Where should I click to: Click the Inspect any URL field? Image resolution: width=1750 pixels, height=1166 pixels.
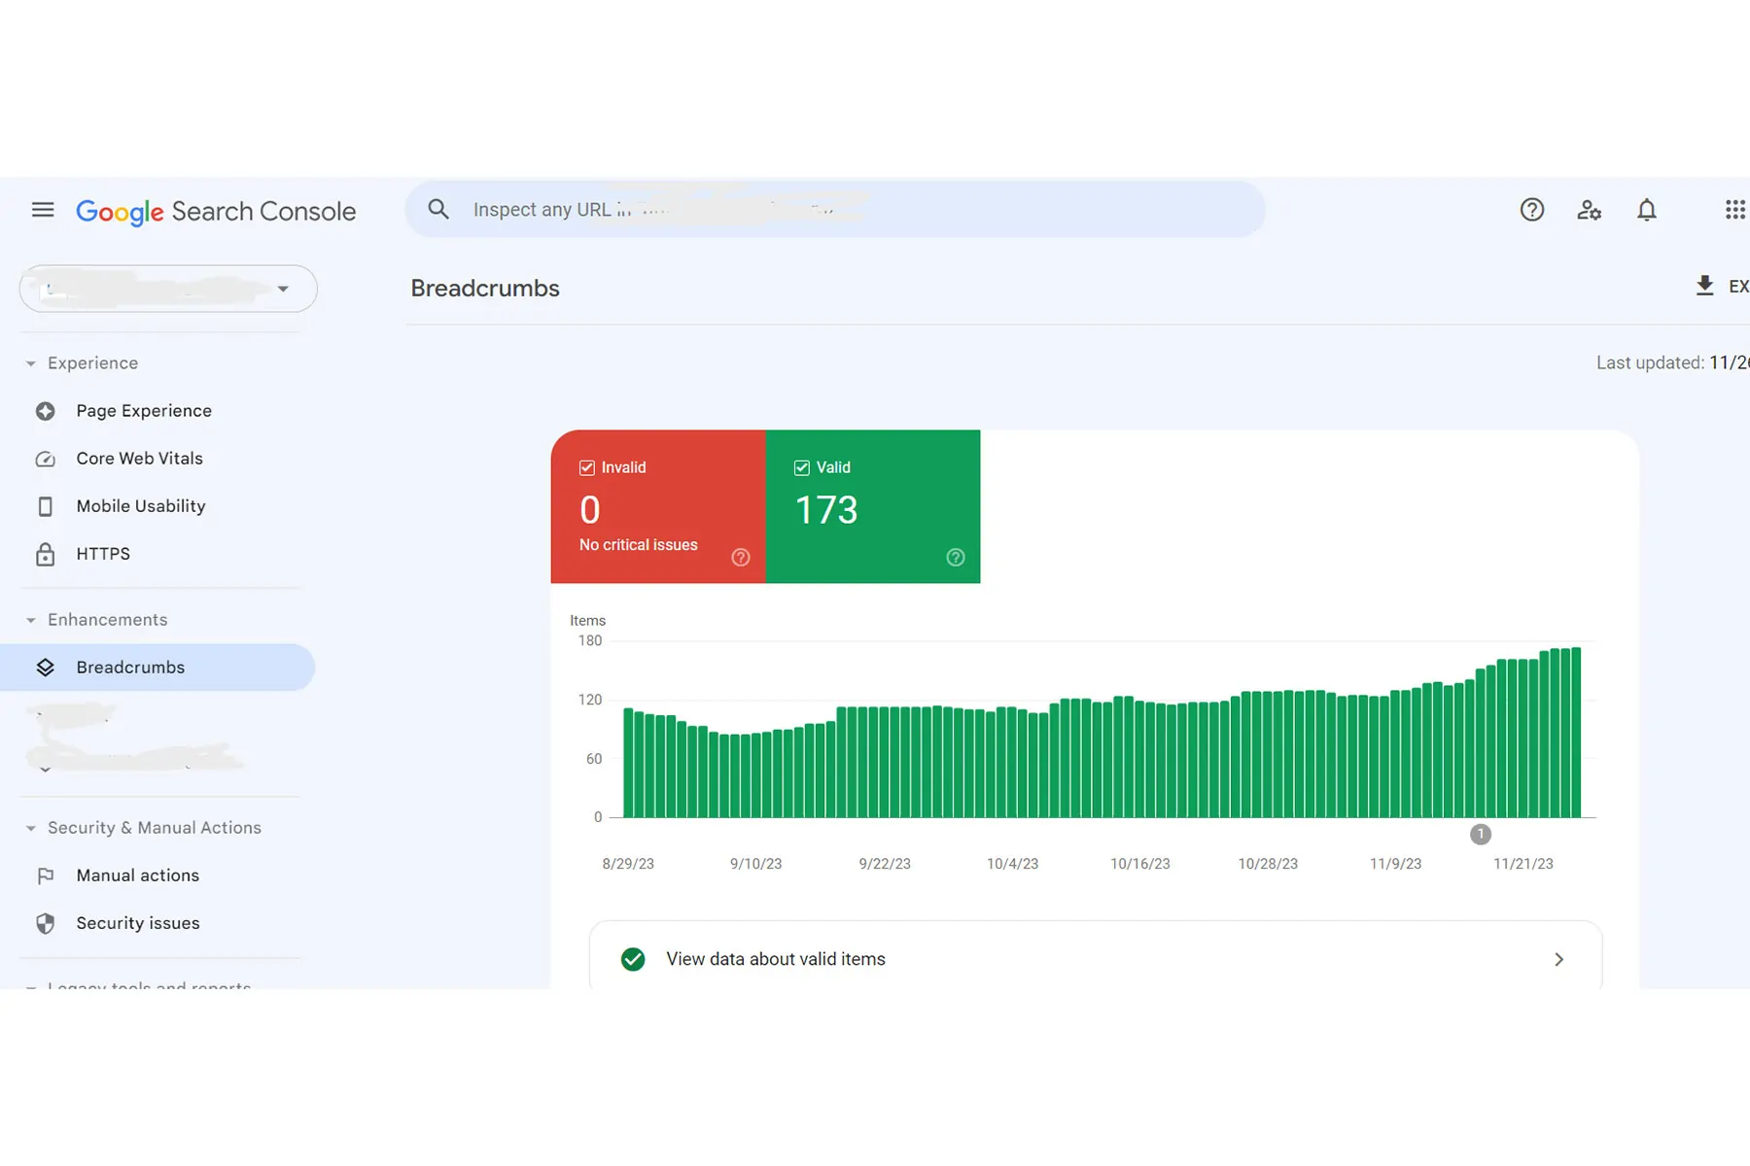tap(835, 209)
